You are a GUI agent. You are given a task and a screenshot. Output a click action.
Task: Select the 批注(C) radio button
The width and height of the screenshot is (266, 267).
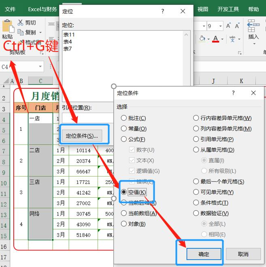click(124, 118)
